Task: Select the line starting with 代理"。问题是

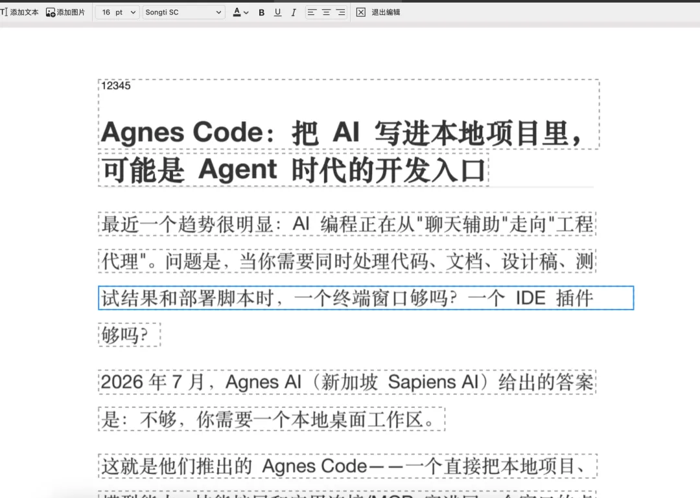Action: point(347,261)
